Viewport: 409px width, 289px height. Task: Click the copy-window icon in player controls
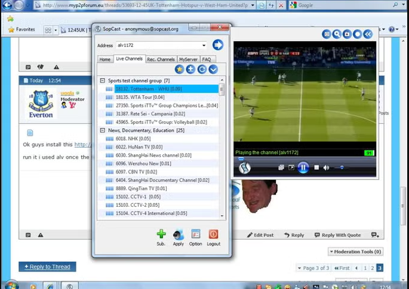281,167
